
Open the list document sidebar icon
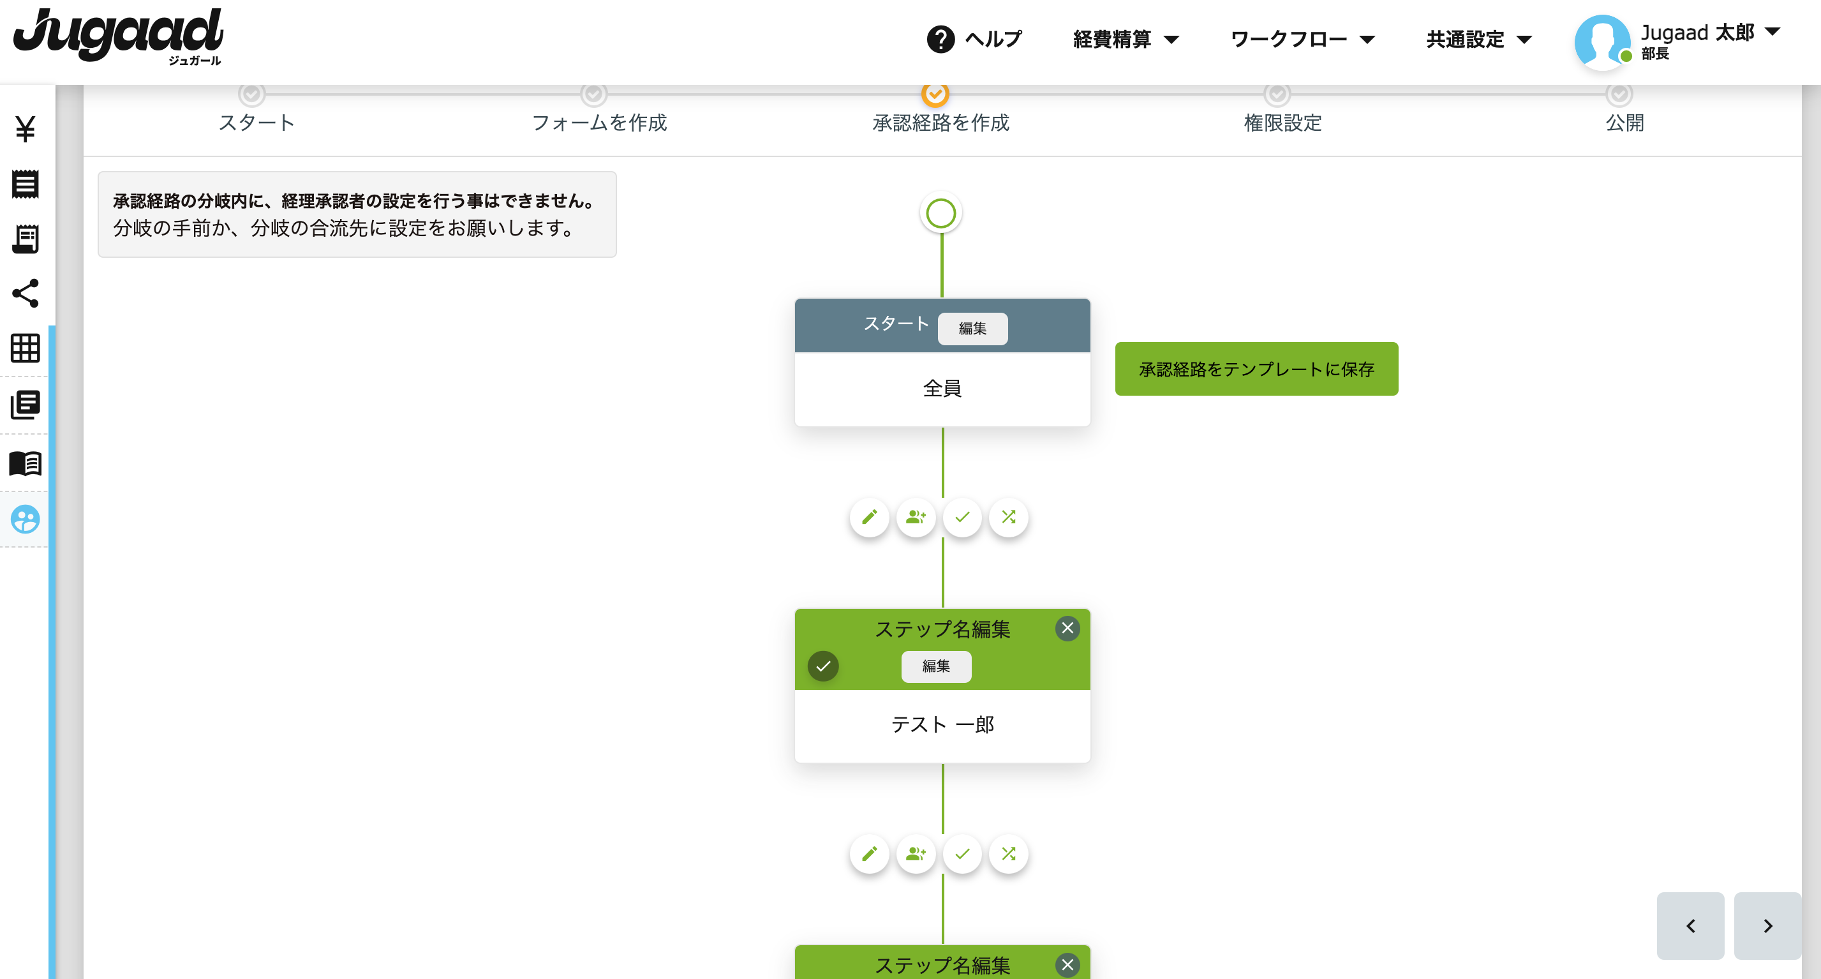(x=26, y=184)
